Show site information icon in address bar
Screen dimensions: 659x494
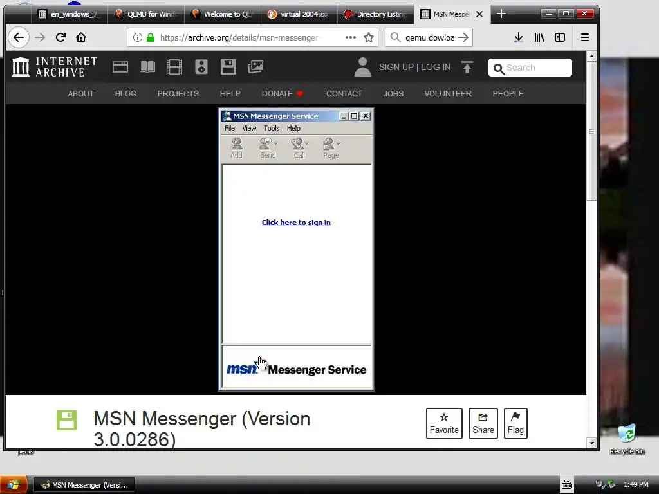[138, 37]
